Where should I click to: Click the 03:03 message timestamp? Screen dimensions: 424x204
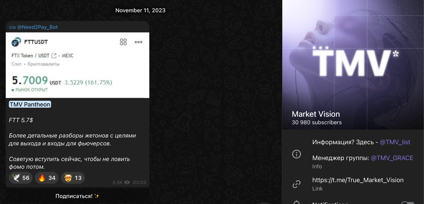point(139,183)
